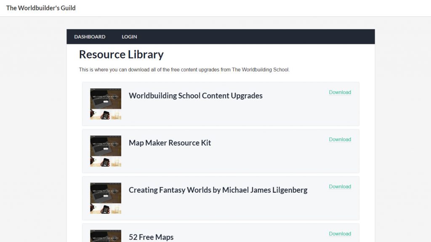Open the LOGIN menu item
The image size is (431, 242).
[129, 37]
